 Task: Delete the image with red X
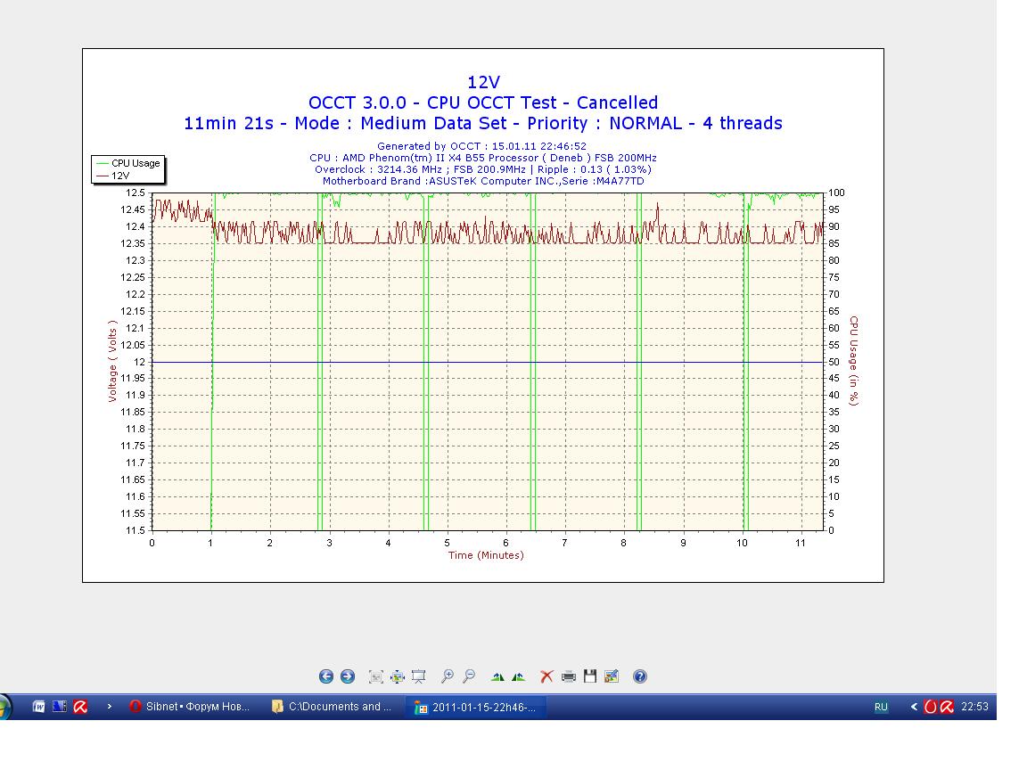[546, 676]
